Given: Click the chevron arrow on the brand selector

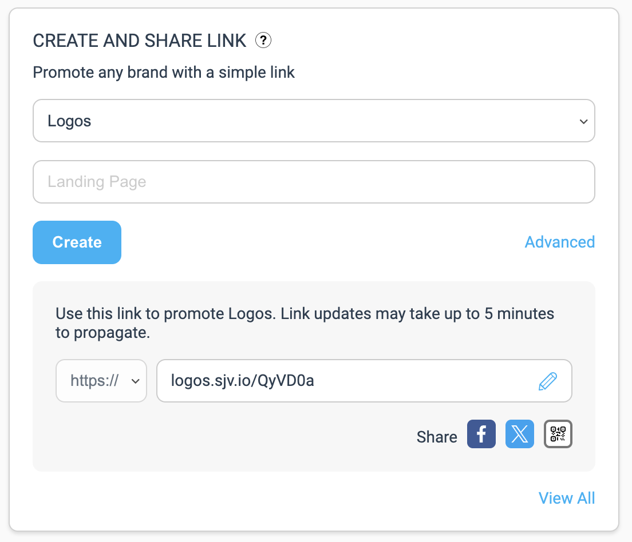Looking at the screenshot, I should (x=583, y=121).
